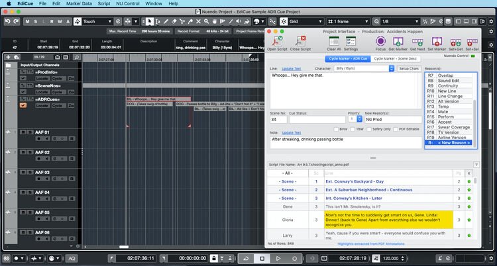Viewport: 497px width, 266px height.
Task: Click the Record transport button
Action: click(x=294, y=259)
